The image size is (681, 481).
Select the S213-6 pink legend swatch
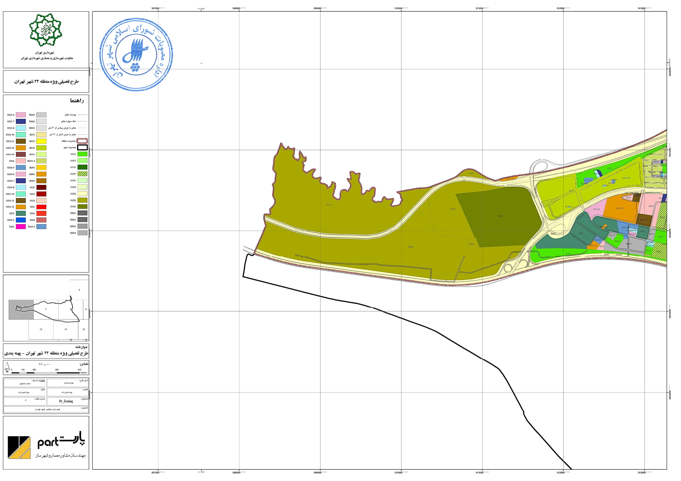click(x=21, y=115)
